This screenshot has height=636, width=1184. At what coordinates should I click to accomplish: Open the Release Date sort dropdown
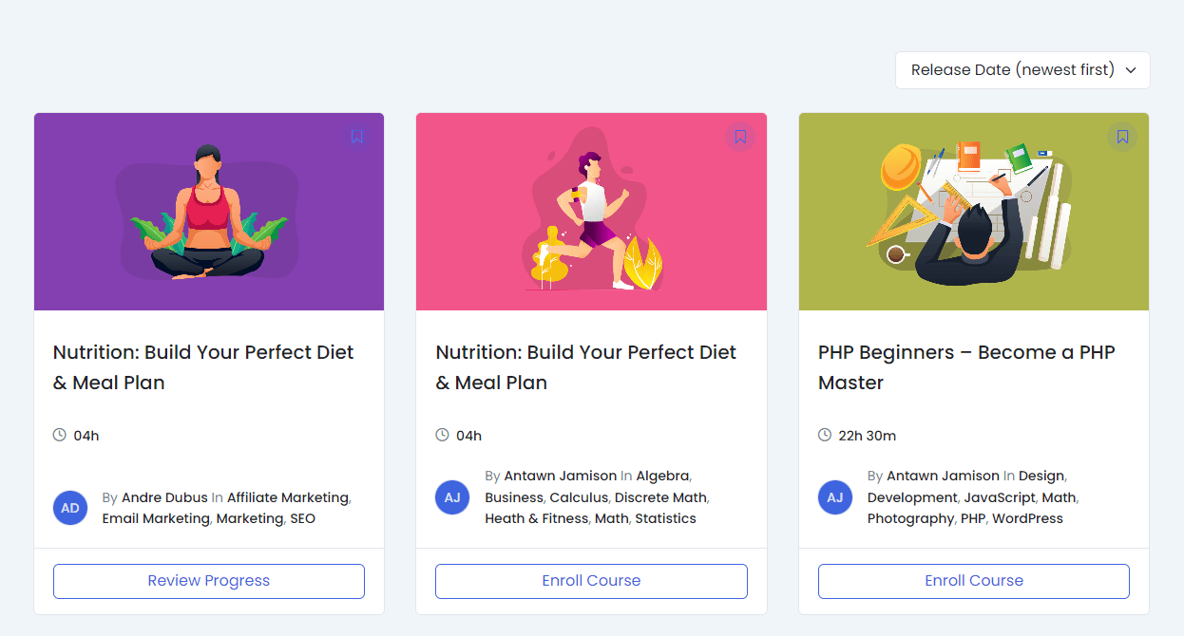1022,69
